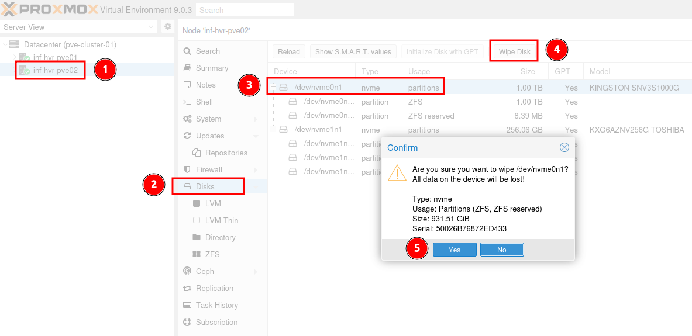Collapse the Datacenter tree node
The width and height of the screenshot is (692, 336).
[5, 44]
